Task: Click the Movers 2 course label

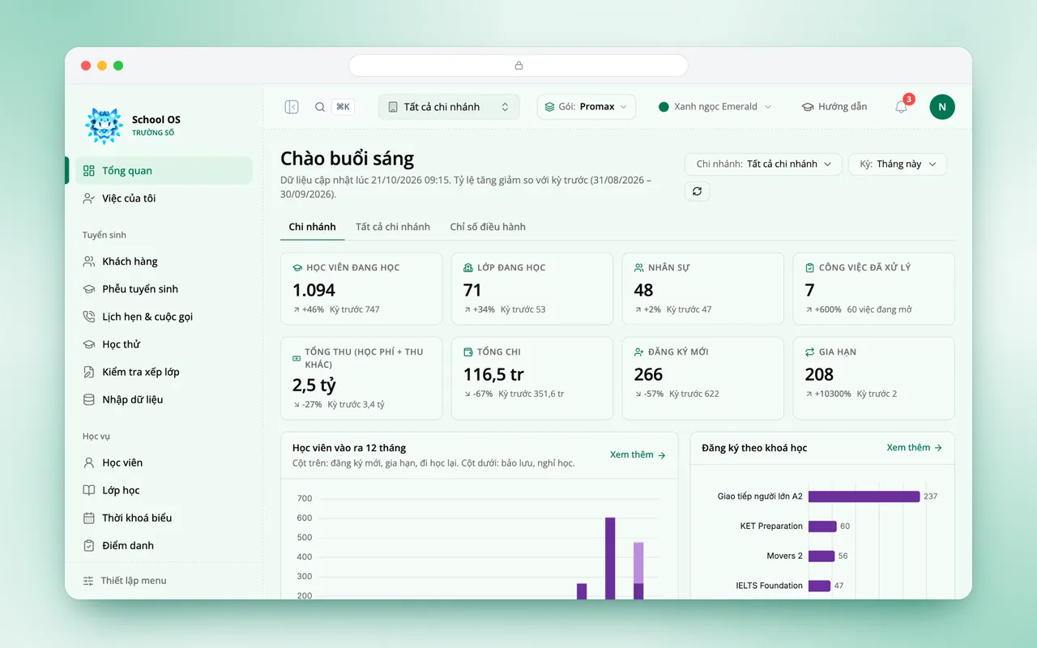Action: 785,556
